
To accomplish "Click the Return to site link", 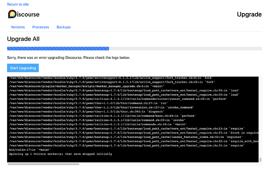I will coord(18,4).
